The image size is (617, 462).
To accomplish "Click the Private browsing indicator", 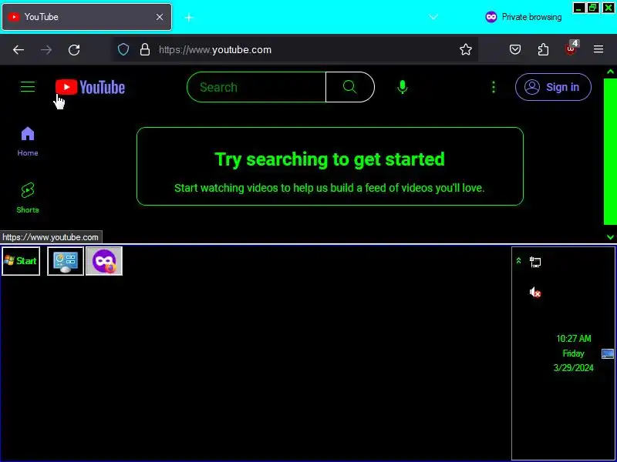I will tap(524, 17).
